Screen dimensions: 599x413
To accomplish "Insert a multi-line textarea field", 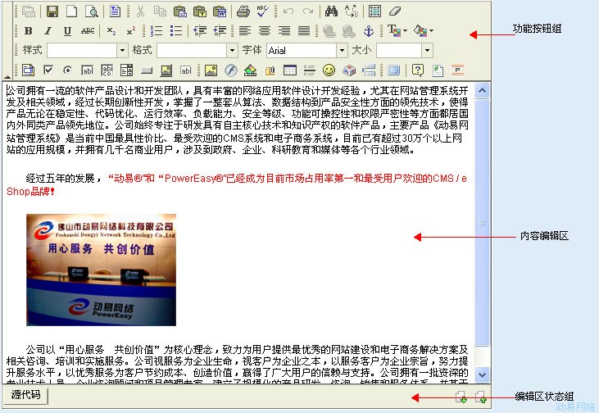I will (107, 70).
